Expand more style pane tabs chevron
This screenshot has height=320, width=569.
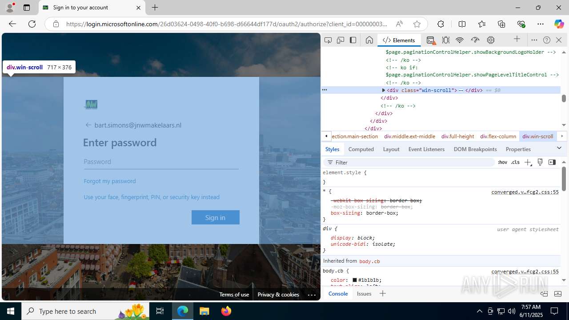pos(559,148)
